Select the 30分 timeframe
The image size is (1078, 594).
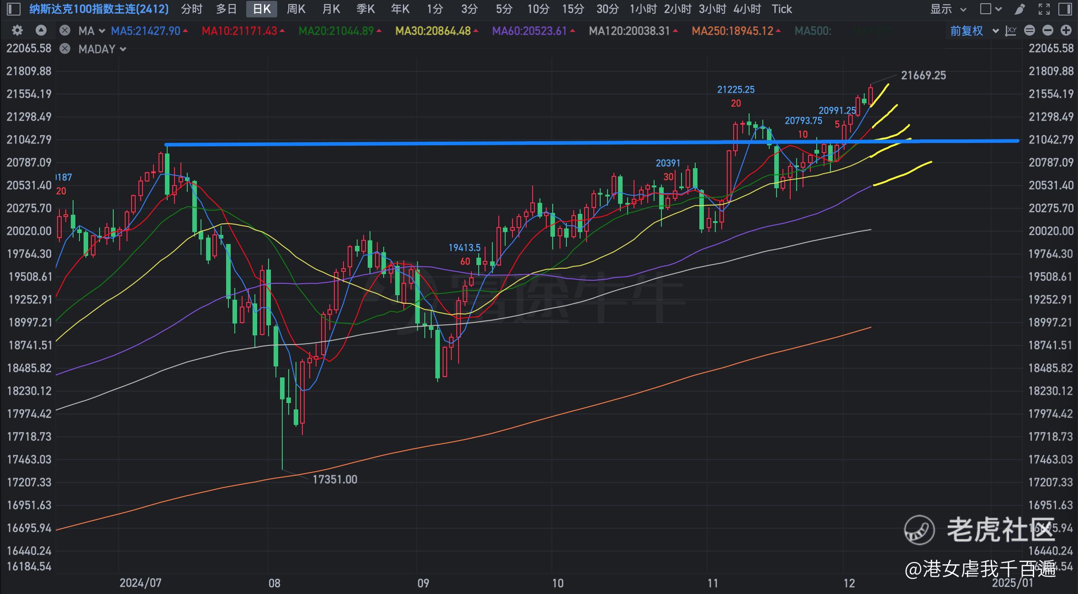coord(608,9)
